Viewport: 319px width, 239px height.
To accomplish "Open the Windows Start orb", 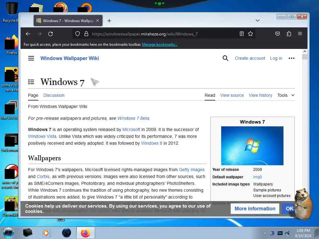I will pos(8,233).
